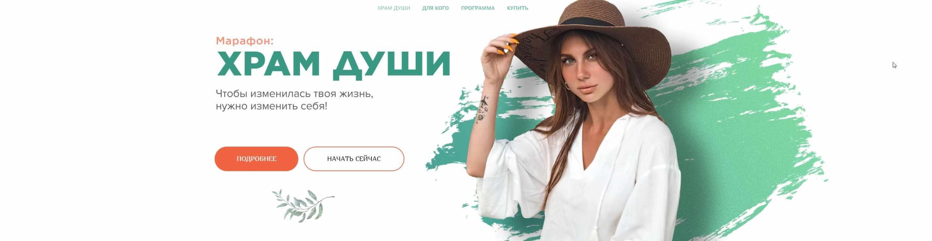932x241 pixels.
Task: Select КУПИТЬ in the top navigation
Action: [x=517, y=8]
